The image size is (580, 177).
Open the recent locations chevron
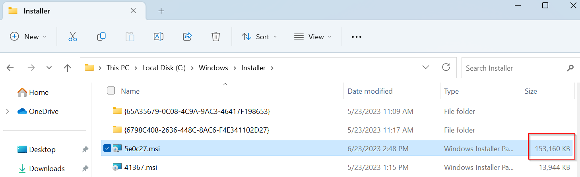(x=49, y=68)
